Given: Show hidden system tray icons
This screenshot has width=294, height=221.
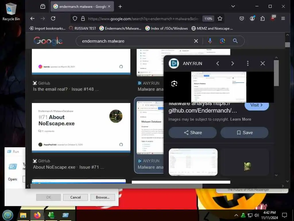Looking at the screenshot, I should (x=236, y=215).
